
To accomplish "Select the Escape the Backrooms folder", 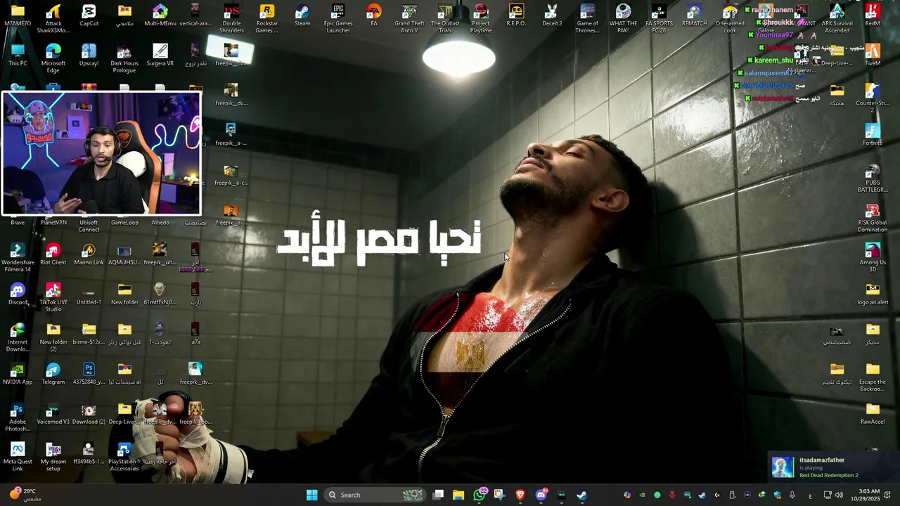I will 873,377.
